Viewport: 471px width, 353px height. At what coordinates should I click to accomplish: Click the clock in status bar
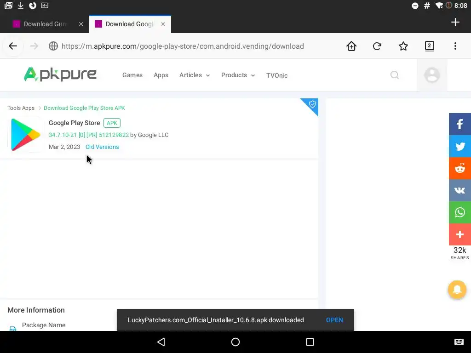coord(461,6)
